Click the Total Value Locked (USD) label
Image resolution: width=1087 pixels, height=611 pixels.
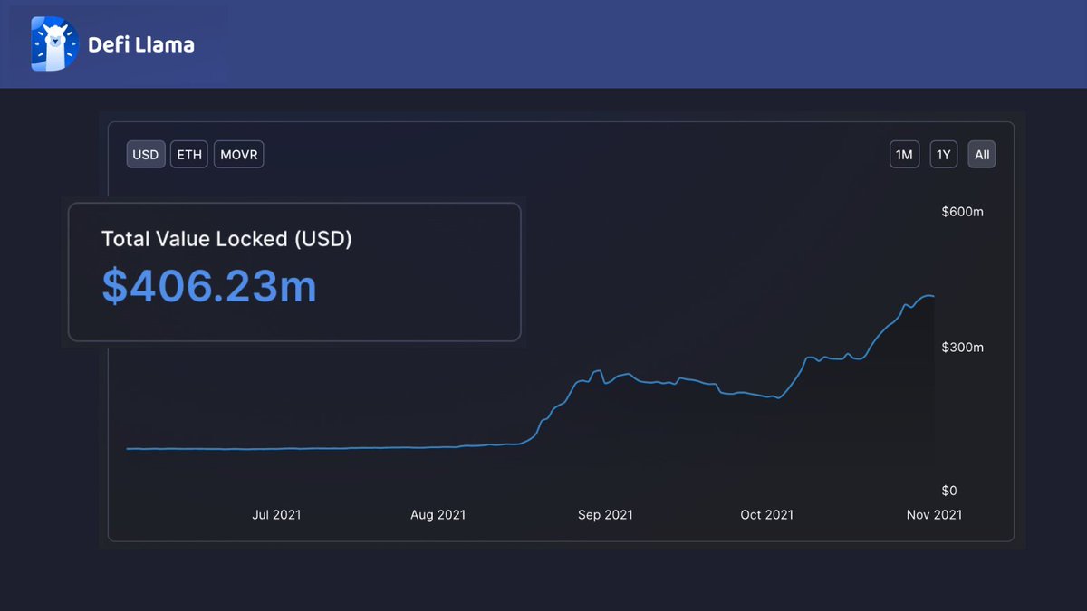pyautogui.click(x=226, y=239)
